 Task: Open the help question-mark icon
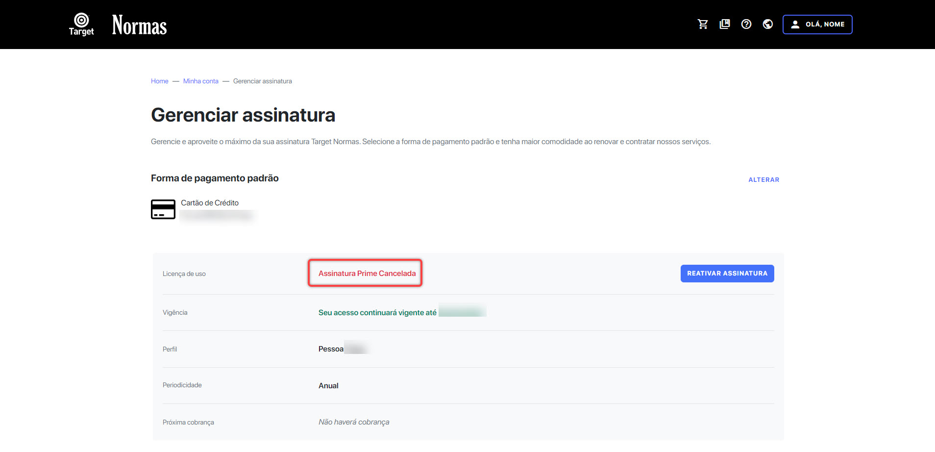(746, 24)
